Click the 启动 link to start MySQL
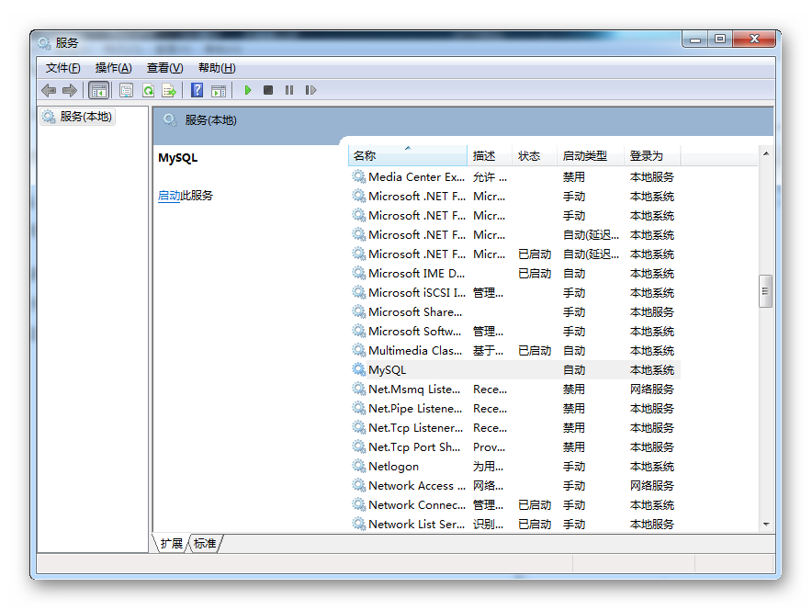The image size is (812, 610). [x=169, y=196]
